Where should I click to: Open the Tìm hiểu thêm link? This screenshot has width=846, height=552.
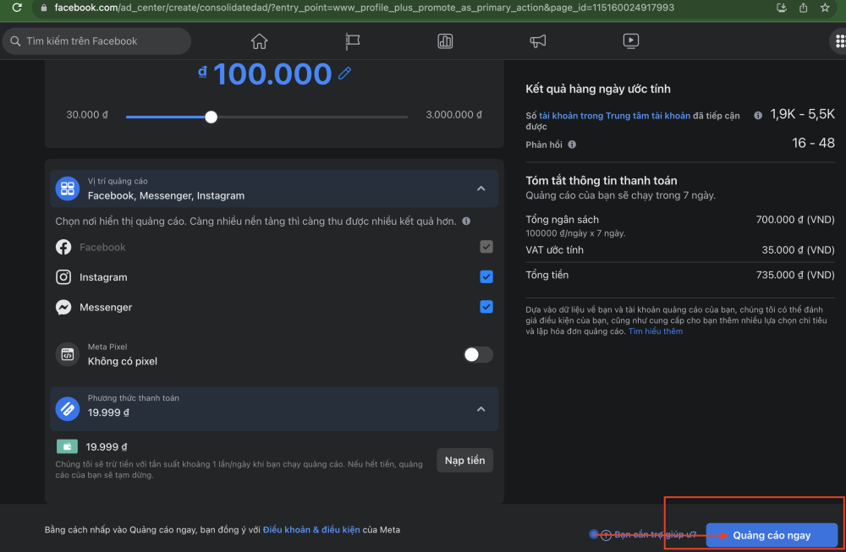(x=656, y=331)
